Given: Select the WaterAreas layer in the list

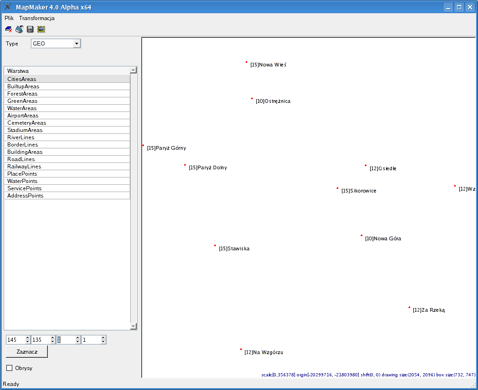Looking at the screenshot, I should (67, 108).
